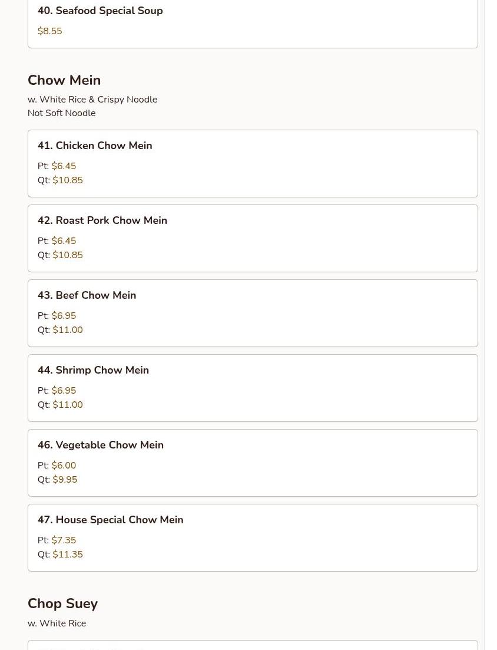
Task: Select the $6.00 Vegetable Chow Mein pint
Action: 64,466
